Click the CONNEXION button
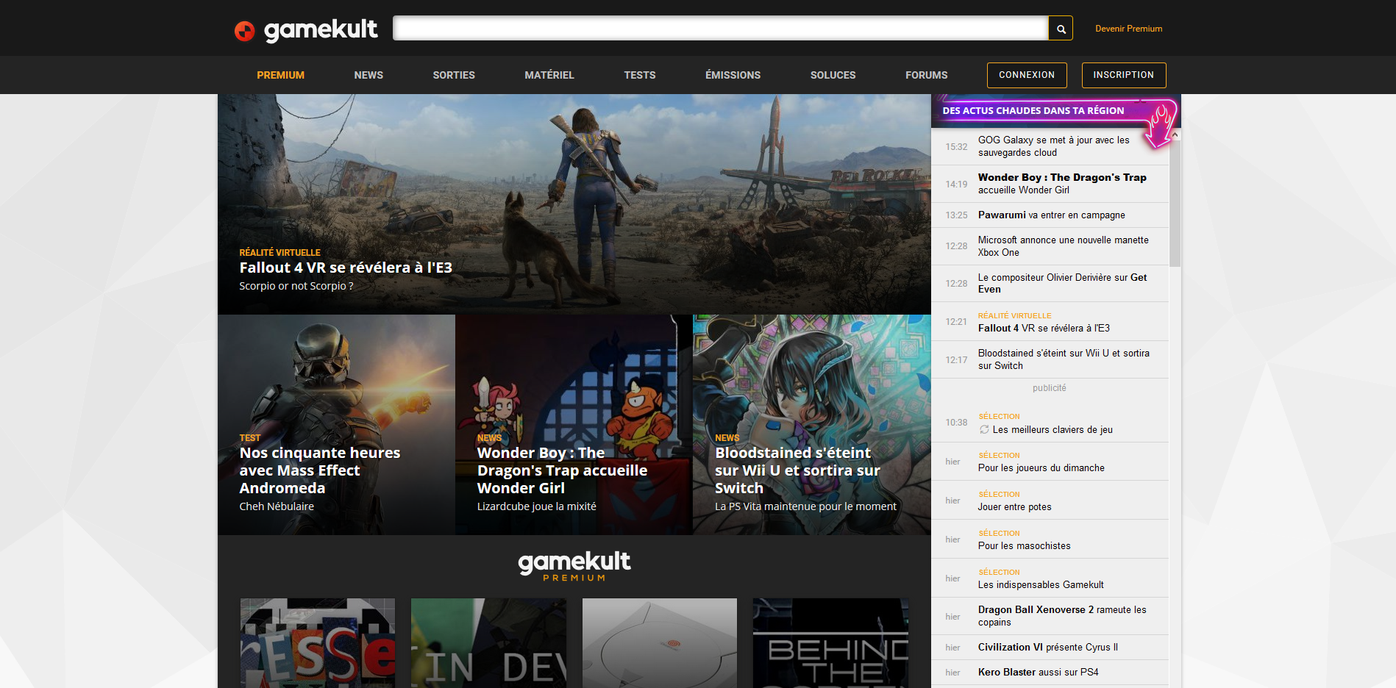This screenshot has height=688, width=1396. tap(1027, 75)
